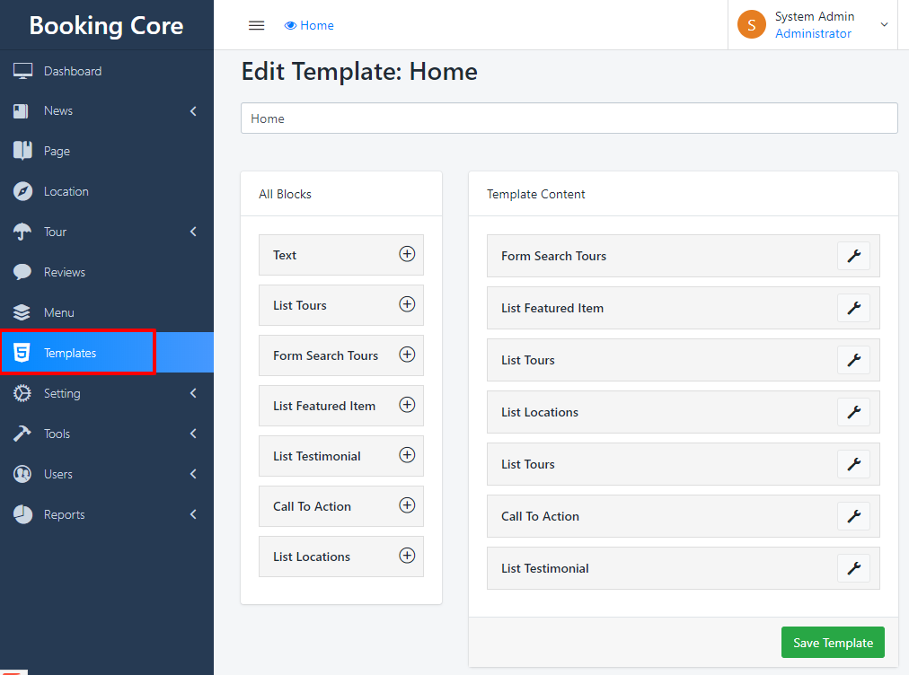Edit List Locations block with wrench icon
The height and width of the screenshot is (675, 909).
tap(853, 412)
